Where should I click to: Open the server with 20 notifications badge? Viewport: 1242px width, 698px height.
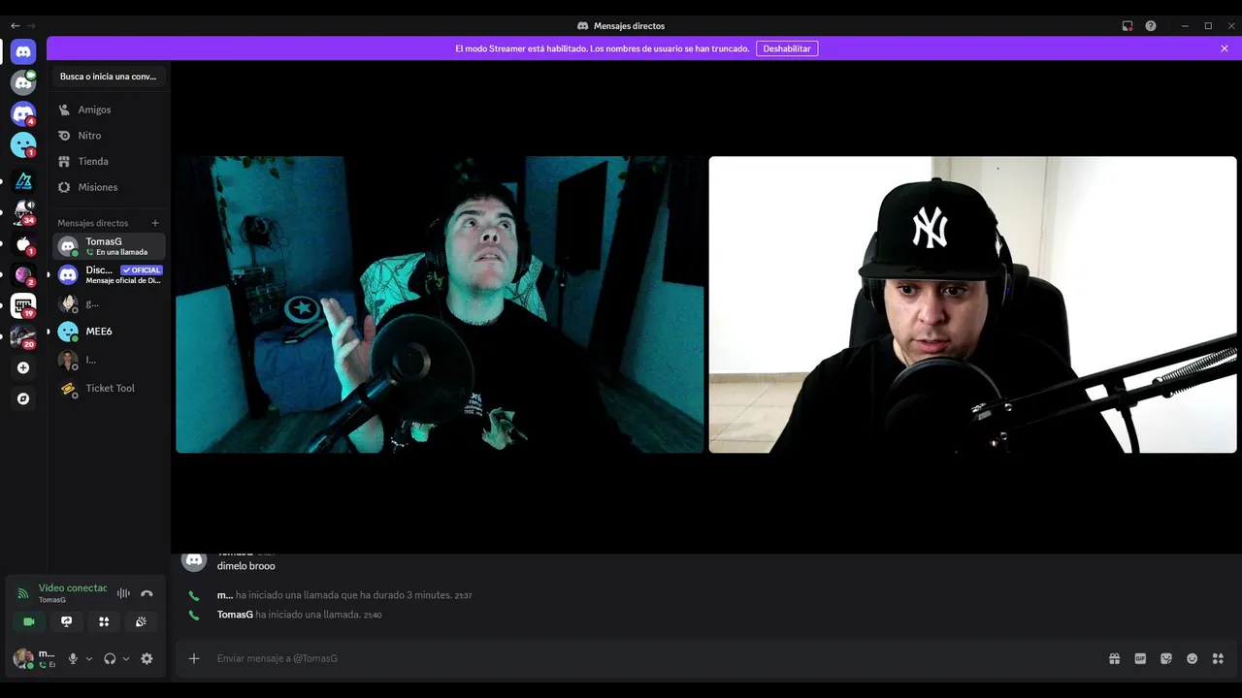click(x=23, y=337)
